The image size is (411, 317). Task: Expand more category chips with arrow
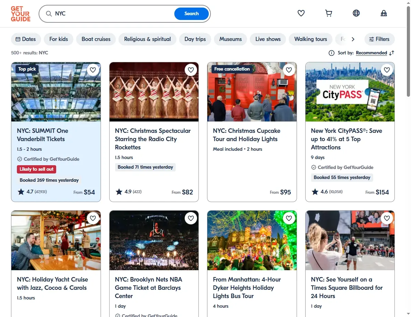353,39
